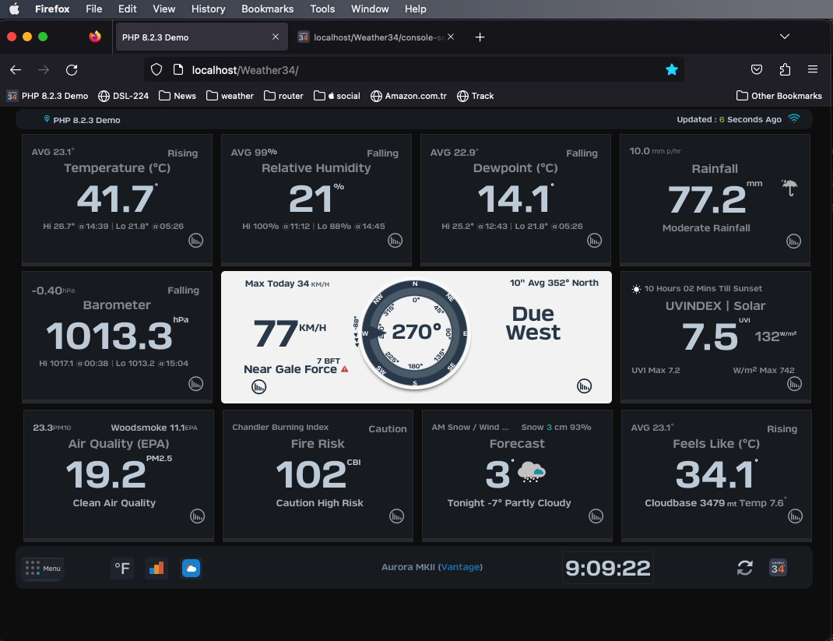Open a new browser tab

[x=480, y=37]
